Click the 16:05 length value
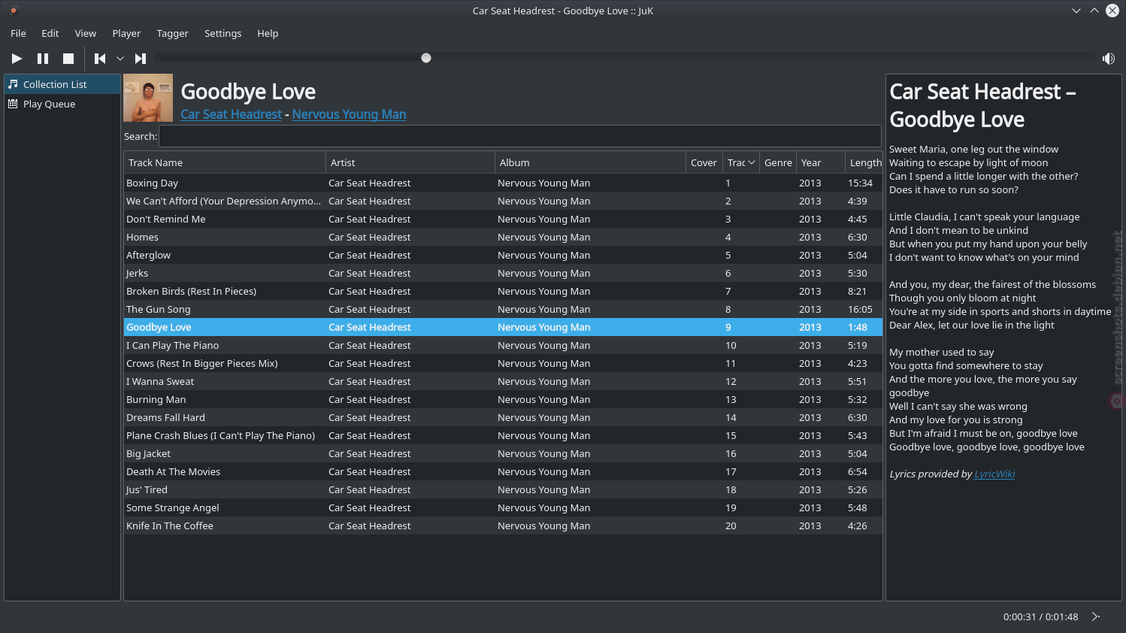Image resolution: width=1126 pixels, height=633 pixels. coord(860,309)
